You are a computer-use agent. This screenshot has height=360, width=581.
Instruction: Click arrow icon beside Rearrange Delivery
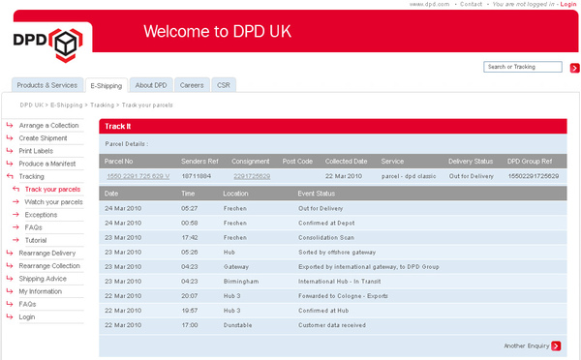point(10,253)
